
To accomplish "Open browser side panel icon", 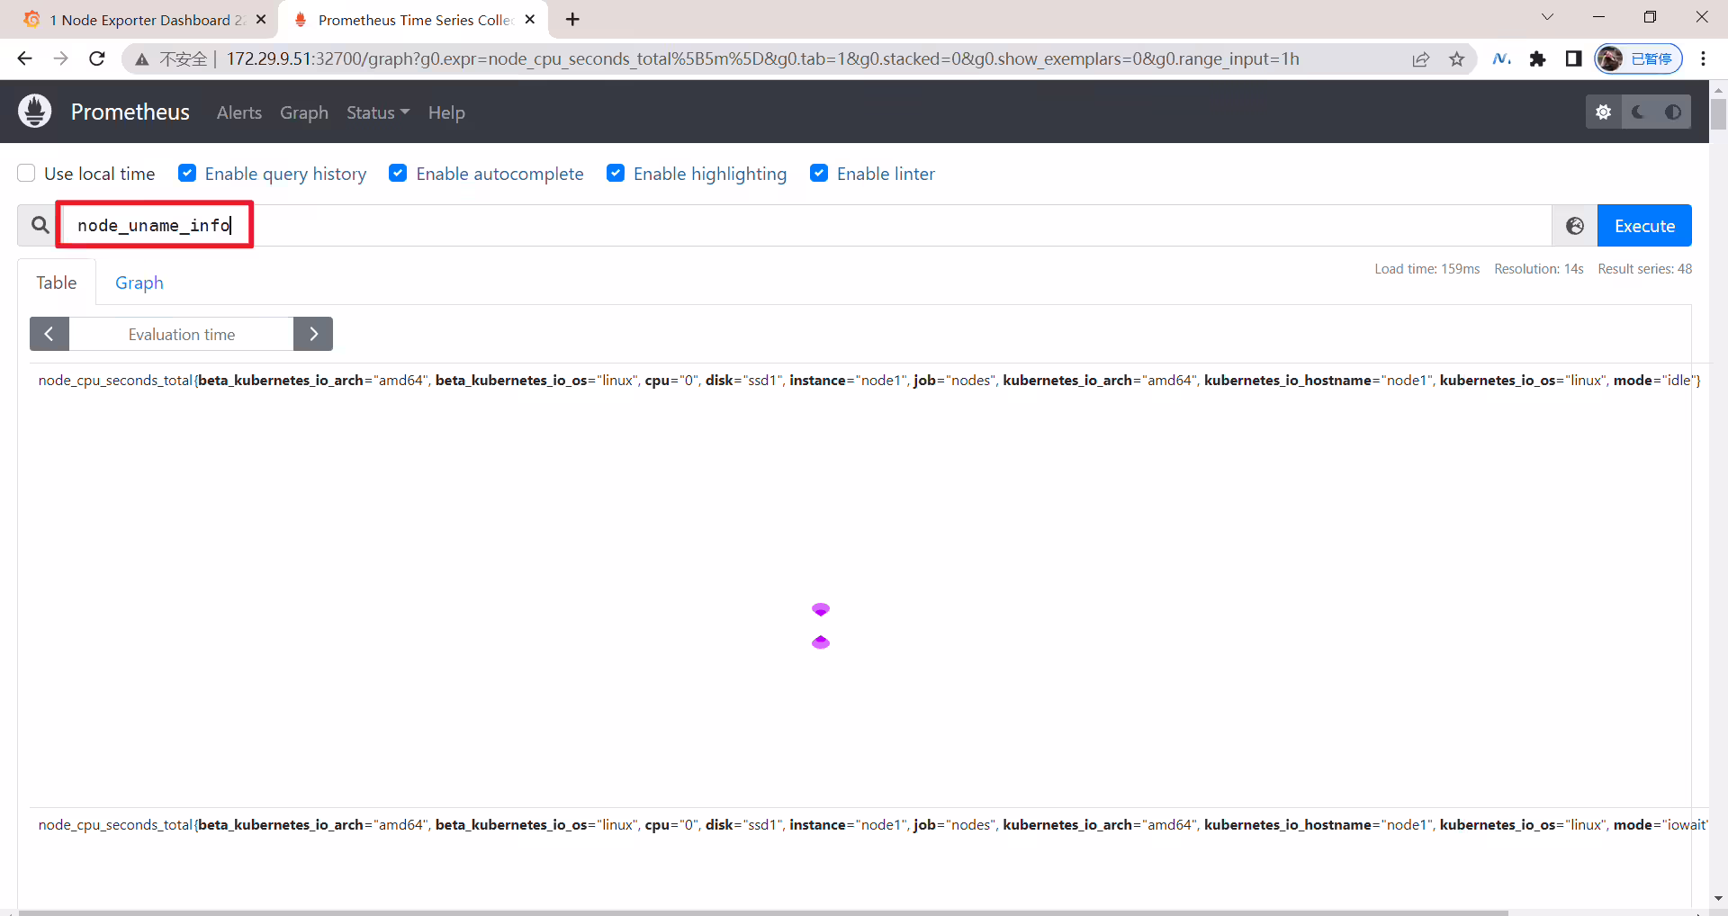I will click(x=1573, y=59).
